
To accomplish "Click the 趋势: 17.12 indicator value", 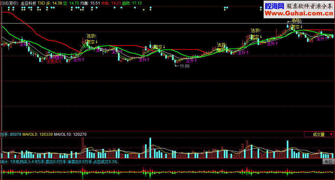I will [132, 3].
